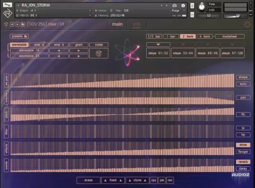The image size is (255, 188).
Task: Toggle the lfo button
Action: pyautogui.click(x=243, y=114)
